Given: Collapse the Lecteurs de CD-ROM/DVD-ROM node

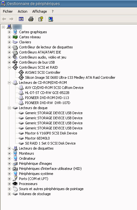Looking at the screenshot, I should tap(9, 83).
